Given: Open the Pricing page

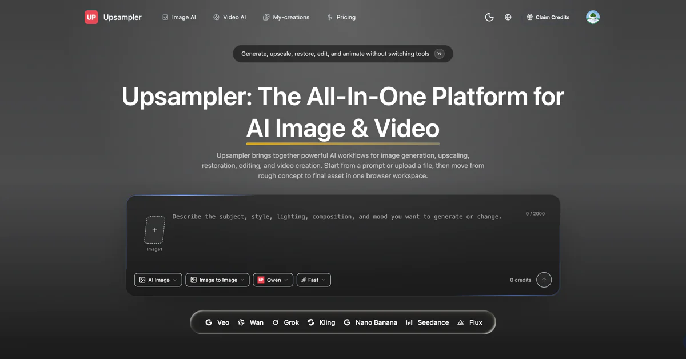Looking at the screenshot, I should (341, 17).
